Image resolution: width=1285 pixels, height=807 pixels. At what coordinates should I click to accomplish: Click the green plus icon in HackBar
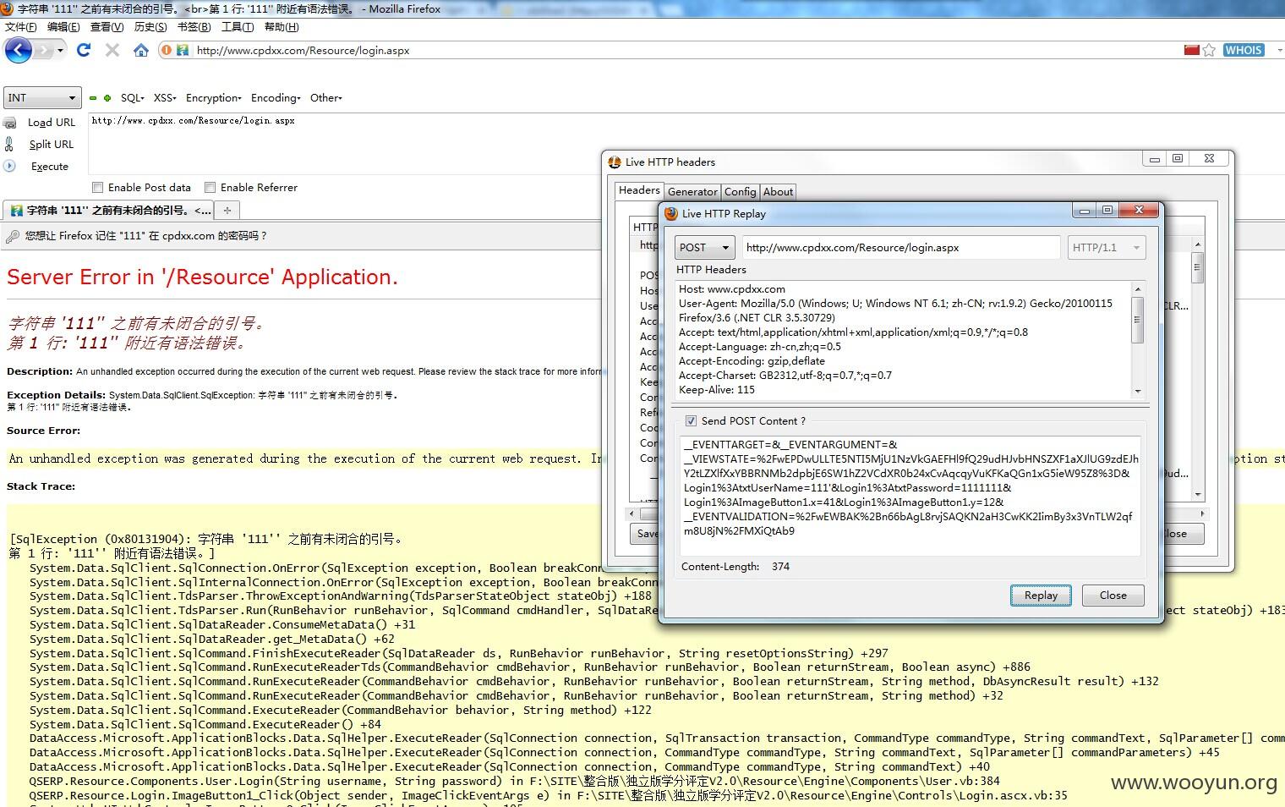pyautogui.click(x=107, y=98)
